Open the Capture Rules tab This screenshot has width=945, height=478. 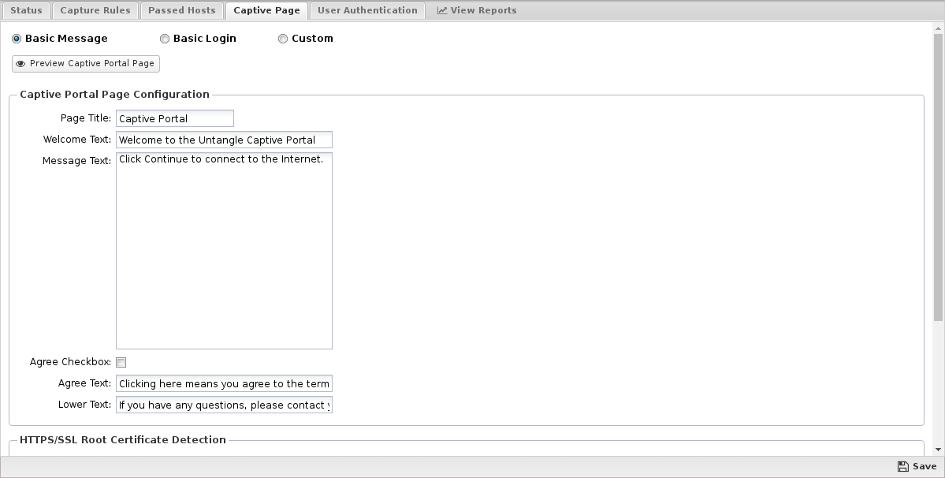[95, 11]
